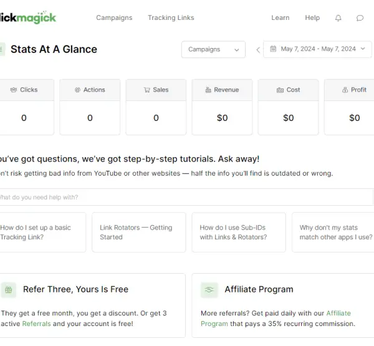374x346 pixels.
Task: Open the notifications bell icon
Action: click(338, 18)
